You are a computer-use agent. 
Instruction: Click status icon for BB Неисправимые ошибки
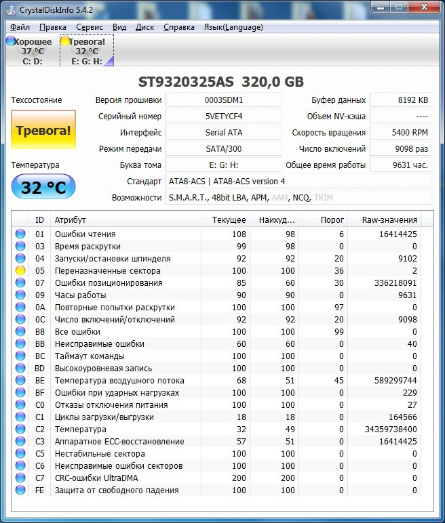(x=20, y=343)
